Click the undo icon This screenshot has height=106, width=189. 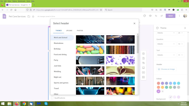coord(156,16)
